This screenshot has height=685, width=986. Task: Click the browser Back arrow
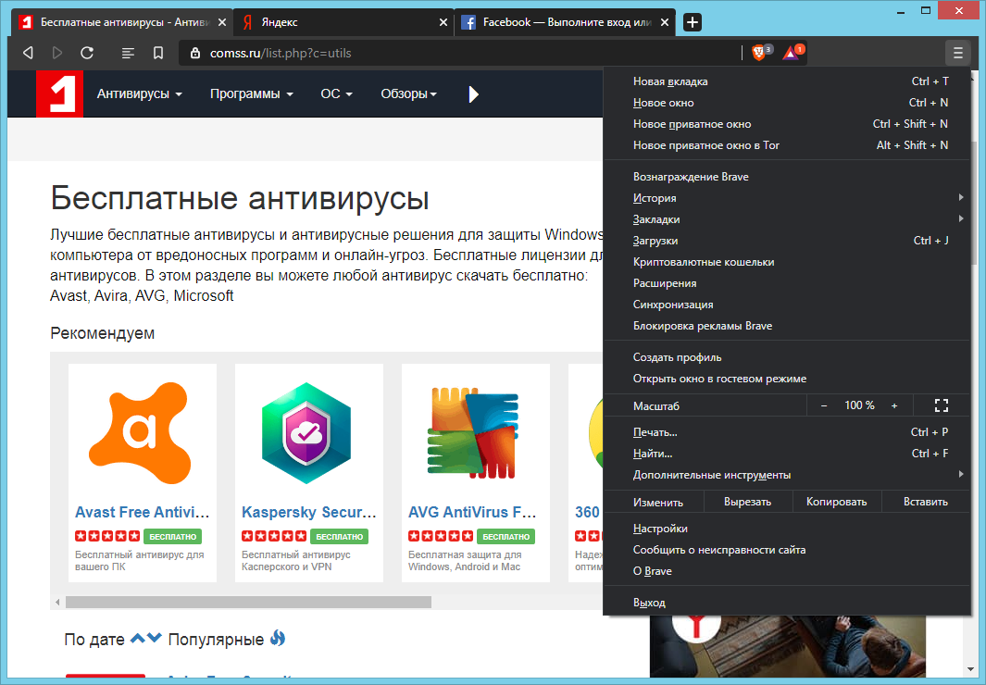point(28,53)
